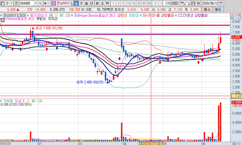Click the yellow 1,23 value tag on axis
The image size is (242, 145).
point(236,96)
